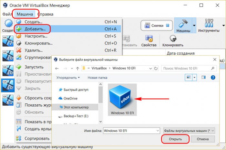Close the file selection dialog
226x150 pixels.
(215, 60)
